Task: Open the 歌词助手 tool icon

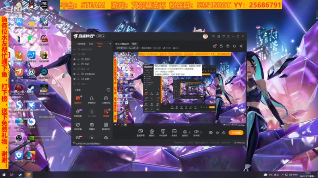Action: 106,126
